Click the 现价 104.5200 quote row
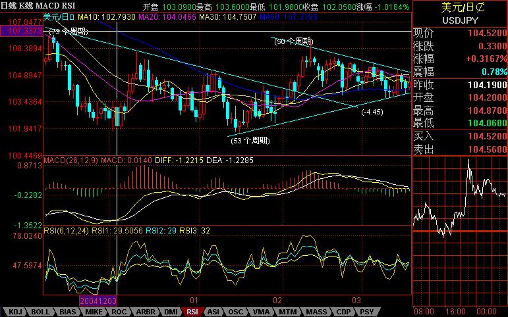The height and width of the screenshot is (317, 508). pos(460,33)
